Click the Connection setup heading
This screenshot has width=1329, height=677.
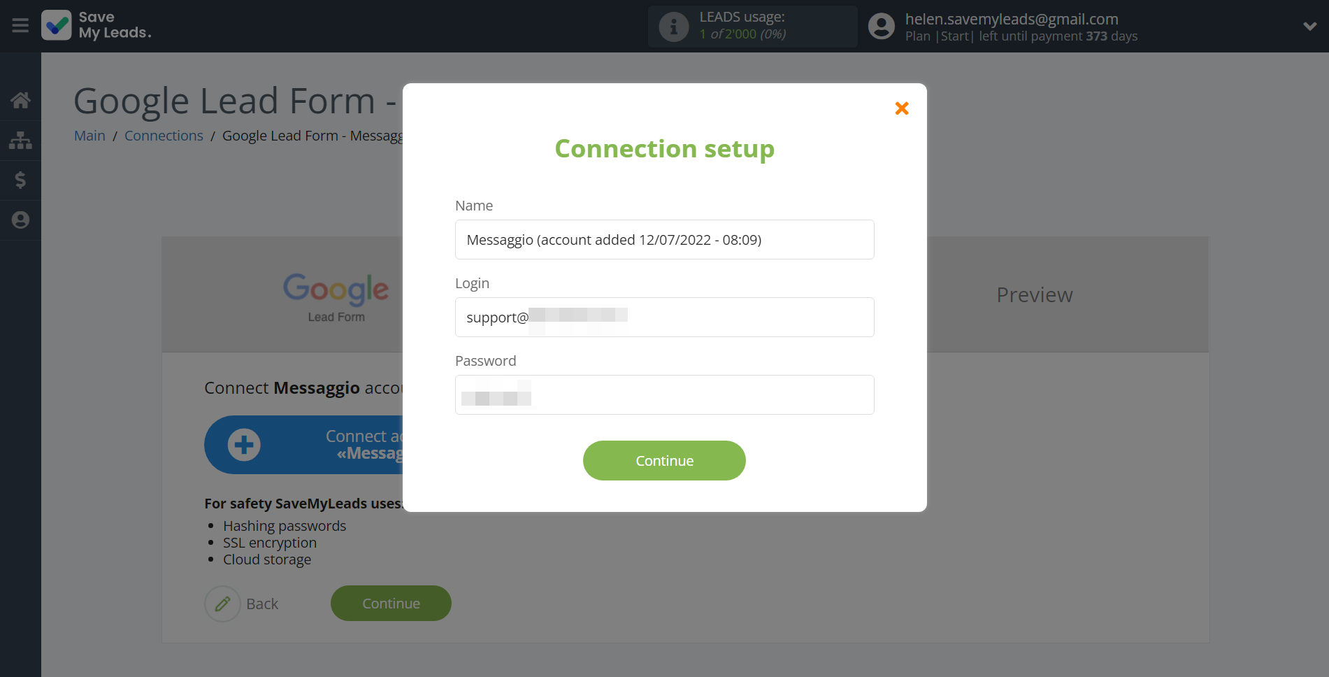pyautogui.click(x=664, y=149)
